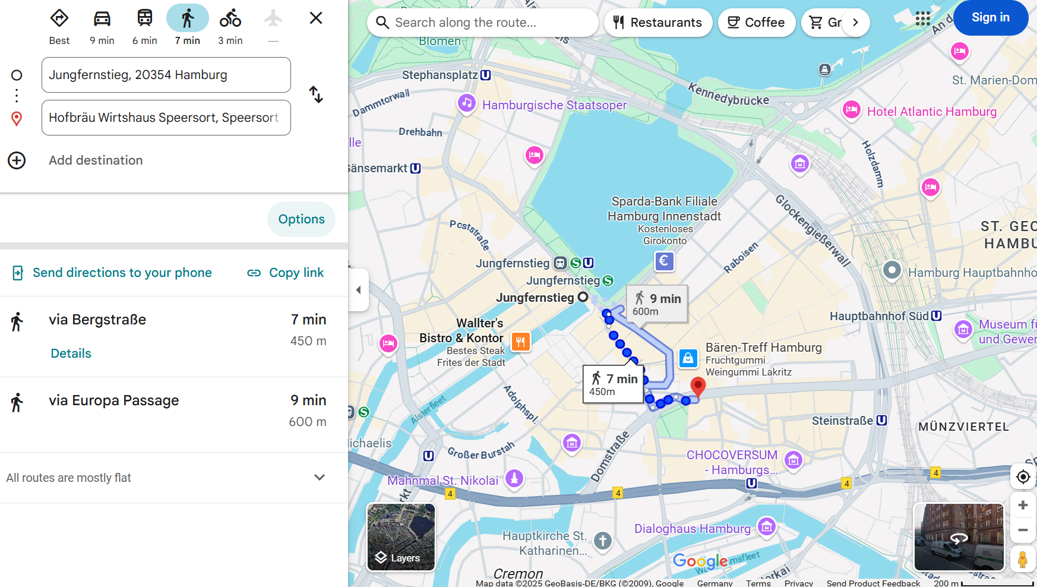Open route Options panel
This screenshot has width=1037, height=587.
[x=301, y=219]
